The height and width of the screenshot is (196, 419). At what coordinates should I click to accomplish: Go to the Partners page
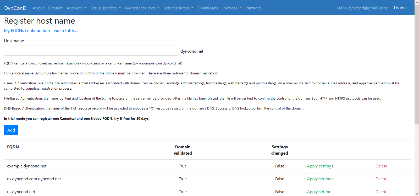click(253, 8)
